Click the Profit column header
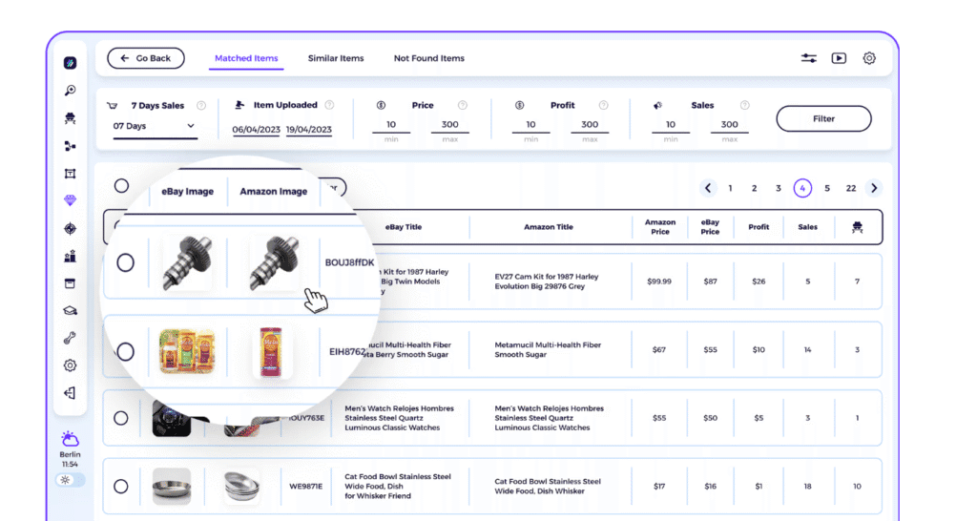Image resolution: width=977 pixels, height=521 pixels. pos(759,227)
